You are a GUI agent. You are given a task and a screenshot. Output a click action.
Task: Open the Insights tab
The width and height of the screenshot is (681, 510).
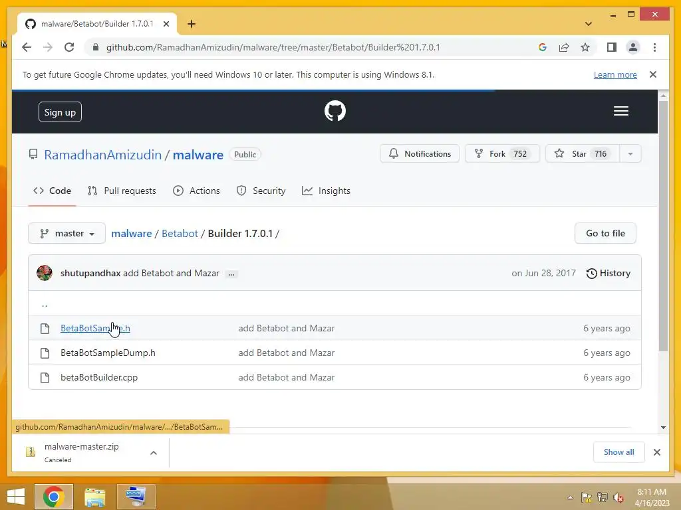[326, 191]
